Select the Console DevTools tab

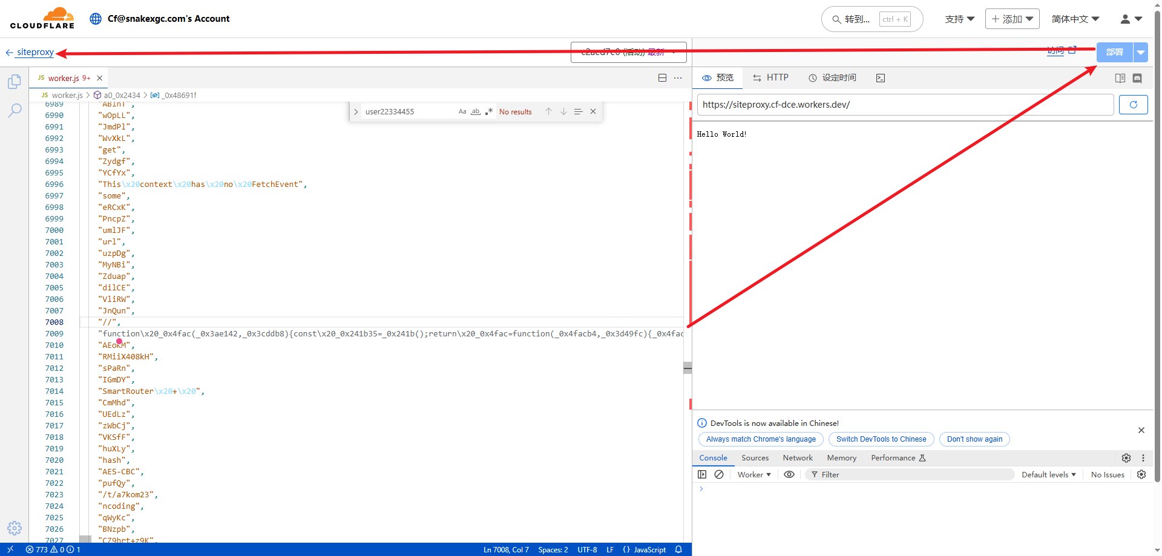pyautogui.click(x=713, y=458)
